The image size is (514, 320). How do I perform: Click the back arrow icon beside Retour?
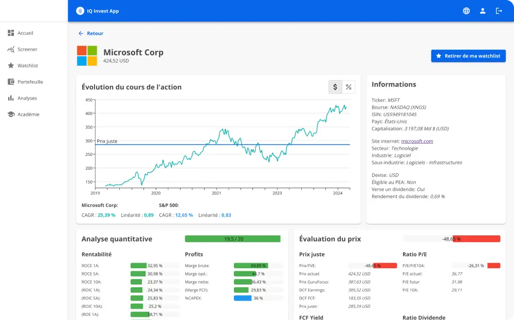pyautogui.click(x=81, y=33)
